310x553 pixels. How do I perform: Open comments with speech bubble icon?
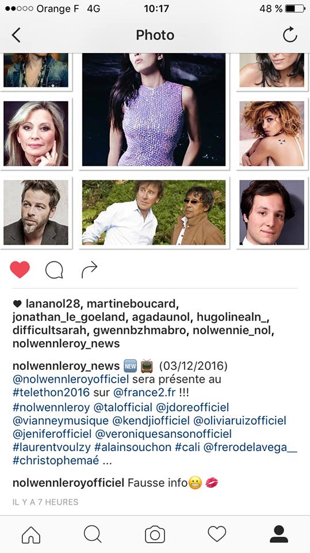click(x=54, y=270)
